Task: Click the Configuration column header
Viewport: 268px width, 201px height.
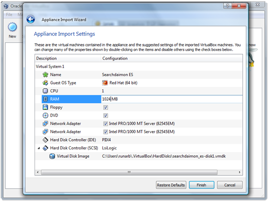Action: 172,58
